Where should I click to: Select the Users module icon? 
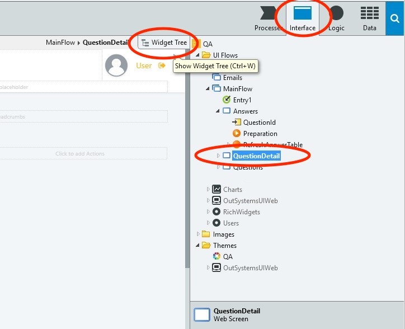[x=216, y=223]
